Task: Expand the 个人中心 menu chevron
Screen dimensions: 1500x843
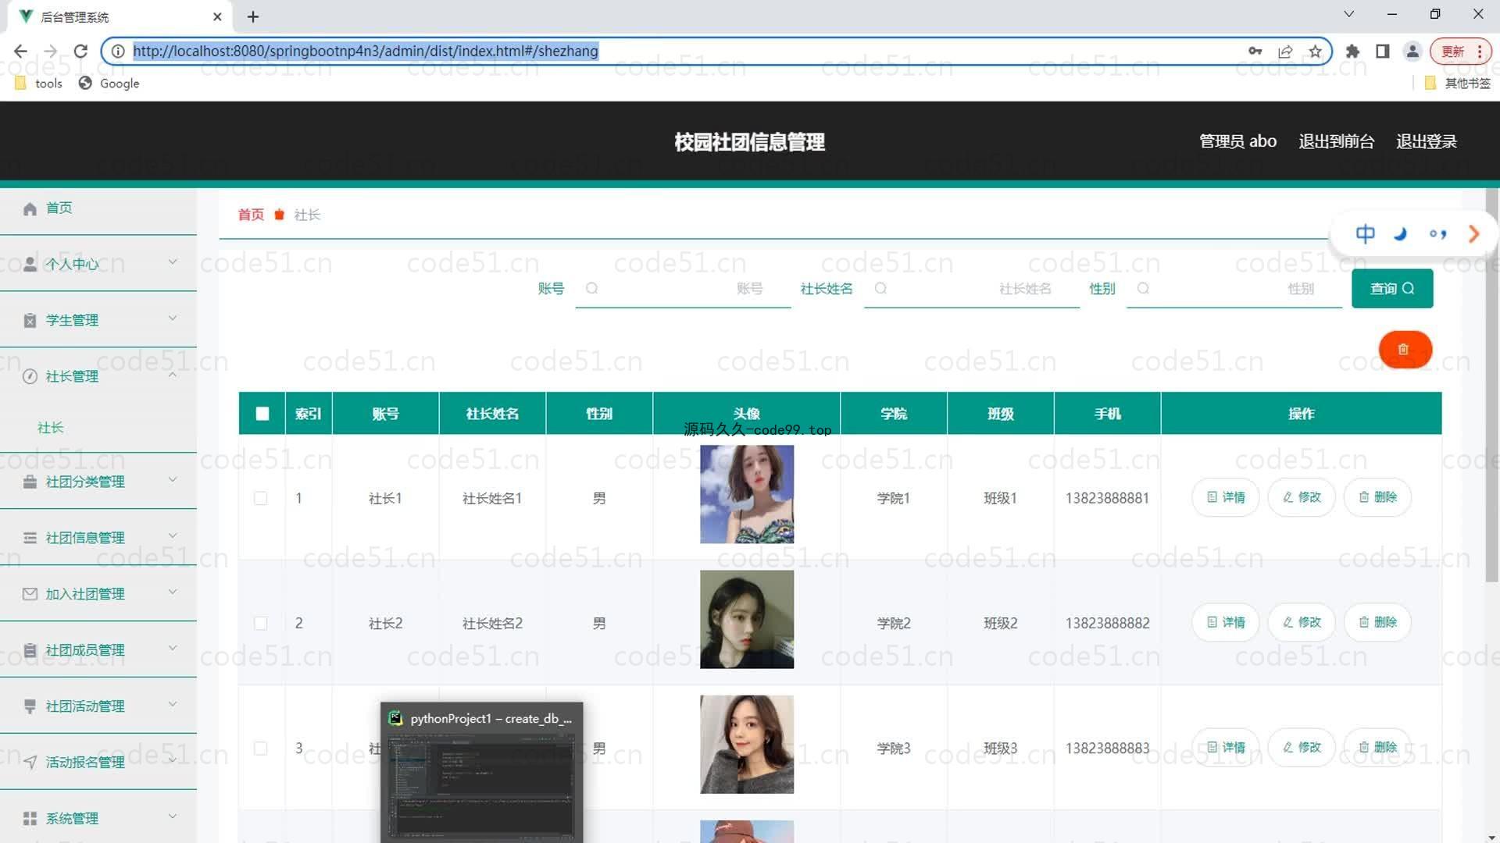Action: coord(173,262)
